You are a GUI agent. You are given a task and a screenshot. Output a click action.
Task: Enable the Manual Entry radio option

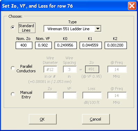(13, 94)
